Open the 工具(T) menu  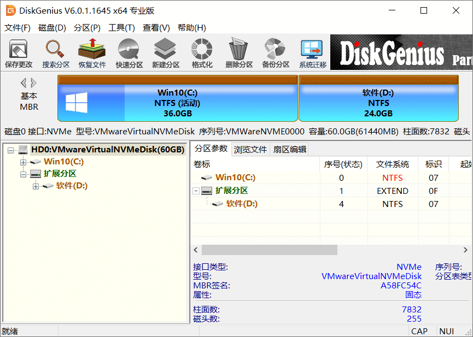(121, 28)
